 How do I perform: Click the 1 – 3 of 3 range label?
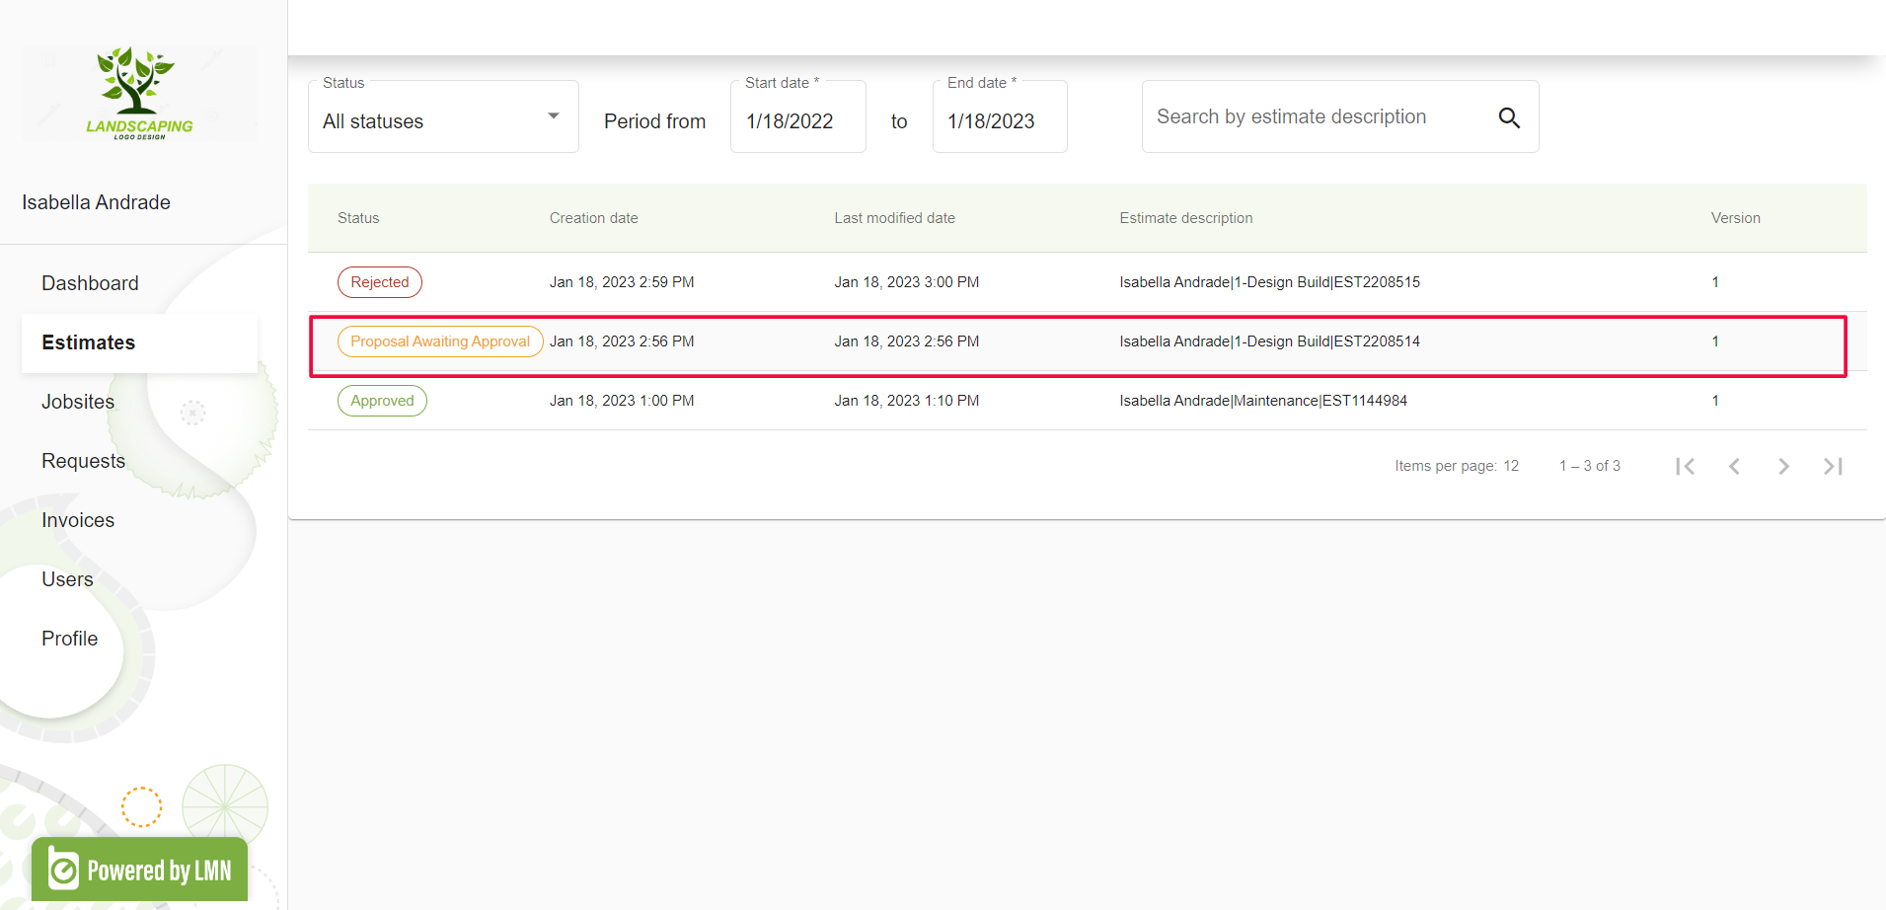tap(1590, 466)
